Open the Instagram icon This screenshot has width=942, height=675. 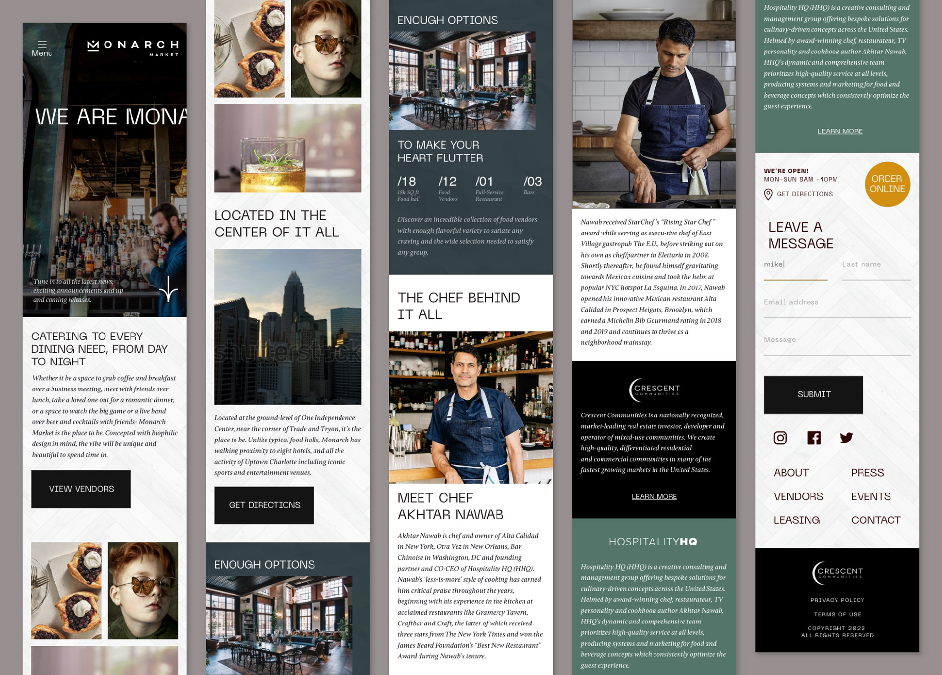[780, 438]
